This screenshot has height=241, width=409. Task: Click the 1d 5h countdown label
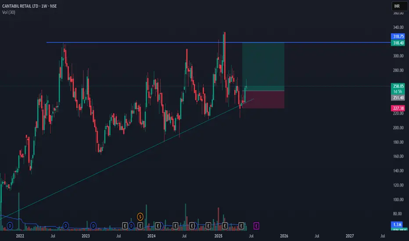398,92
